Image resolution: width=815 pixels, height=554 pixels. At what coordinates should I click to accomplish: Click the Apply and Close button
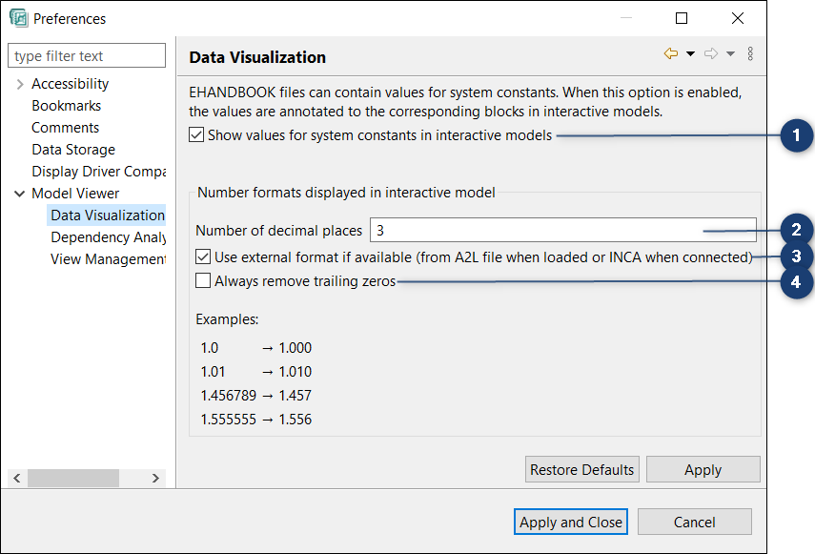570,522
